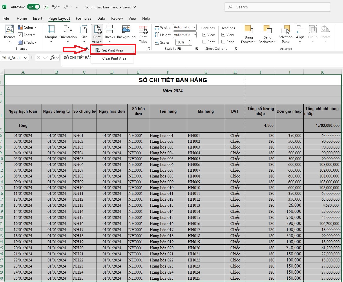Viewport: 343px width, 282px height.
Task: Choose Clear Print Area from menu
Action: [114, 58]
